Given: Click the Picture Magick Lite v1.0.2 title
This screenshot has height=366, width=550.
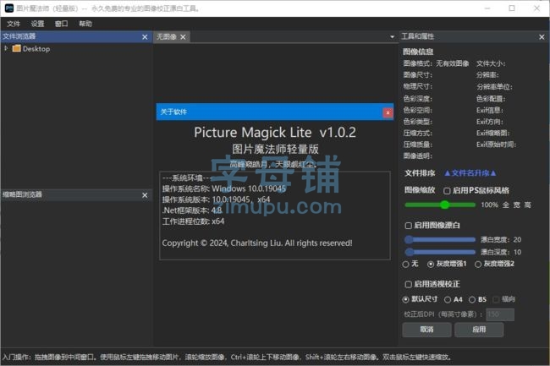Looking at the screenshot, I should click(x=275, y=133).
